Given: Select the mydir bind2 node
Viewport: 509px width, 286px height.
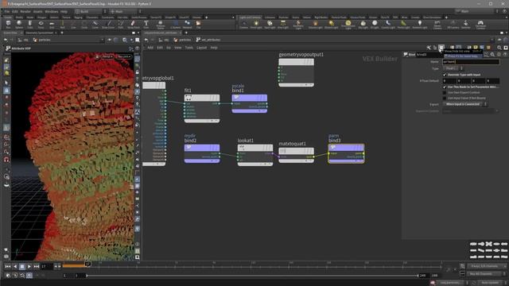Looking at the screenshot, I should [202, 153].
